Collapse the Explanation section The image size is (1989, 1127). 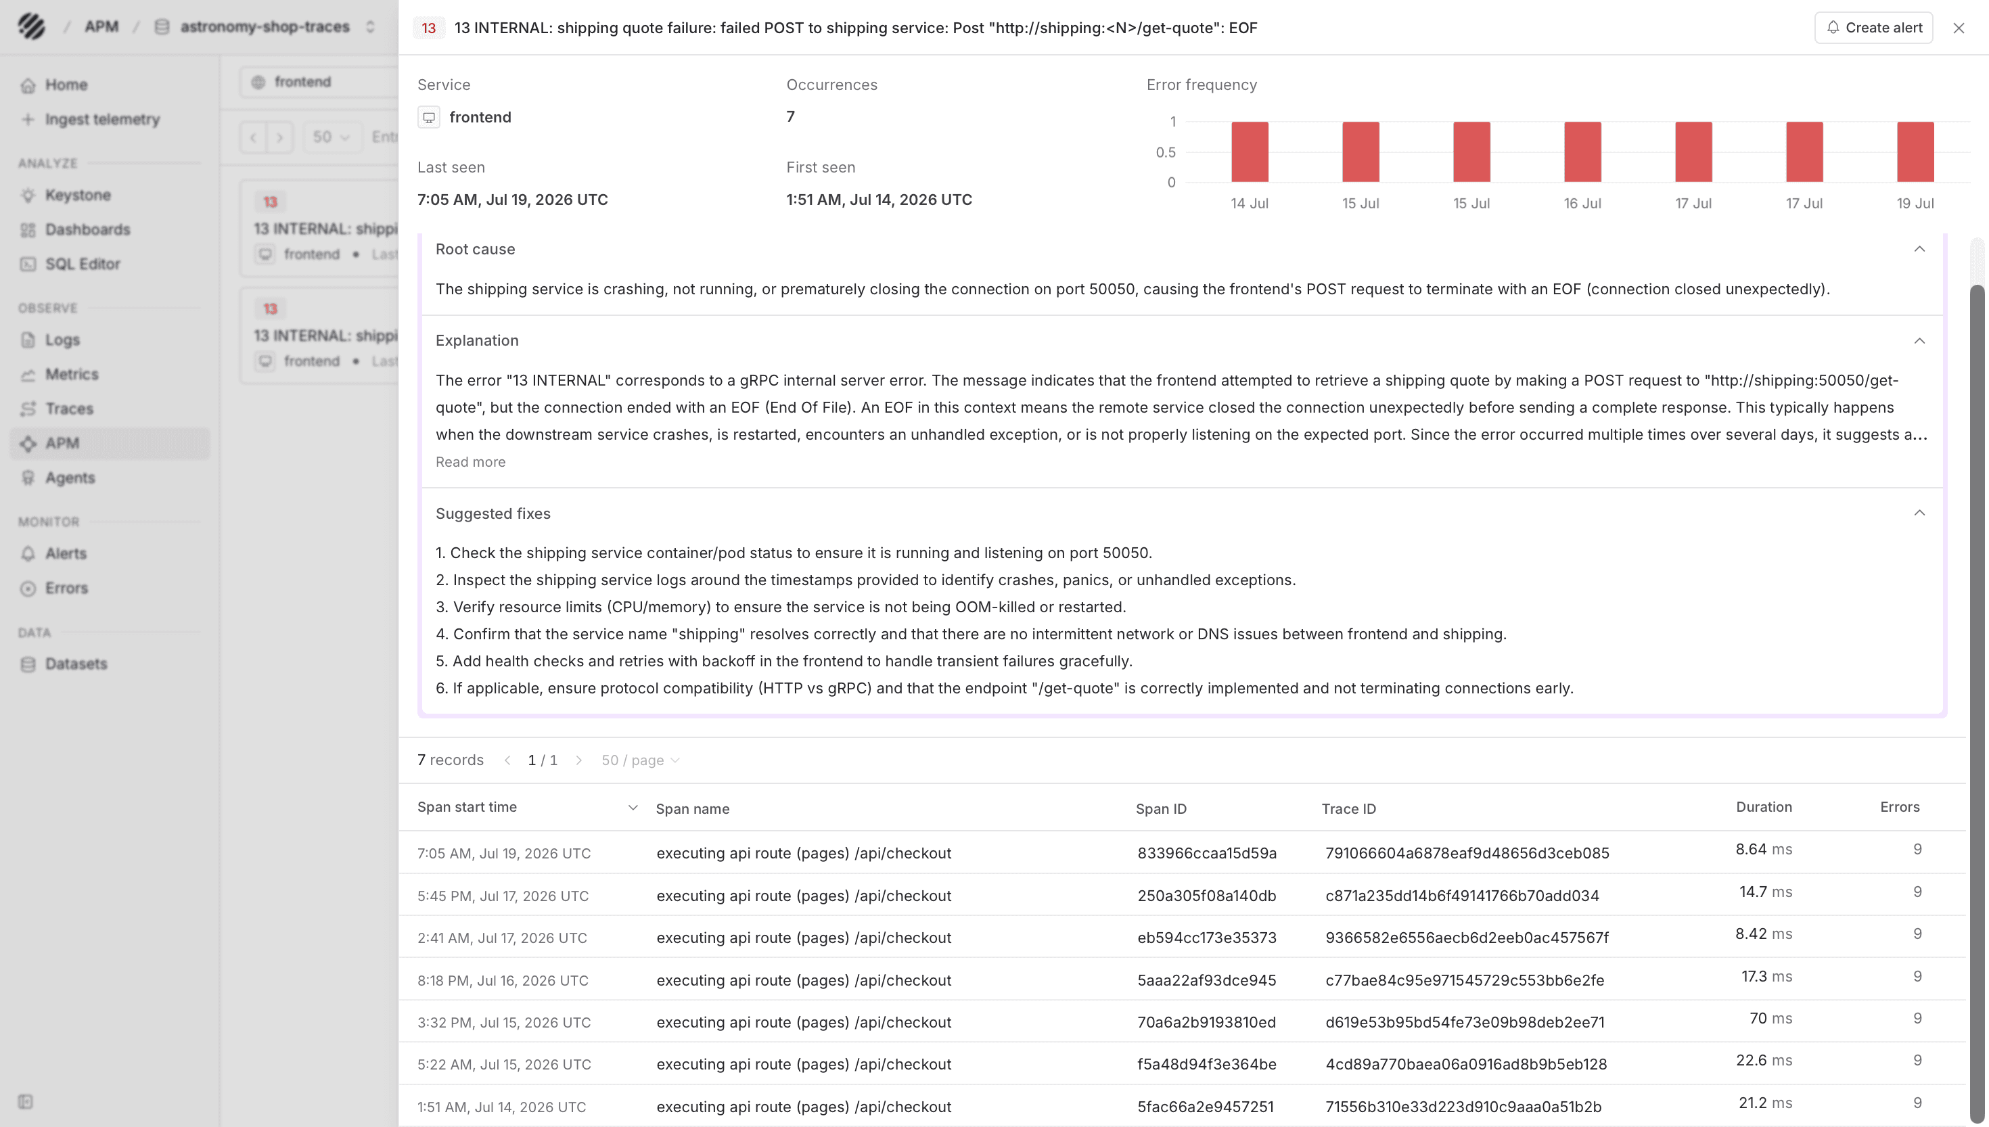pyautogui.click(x=1919, y=340)
